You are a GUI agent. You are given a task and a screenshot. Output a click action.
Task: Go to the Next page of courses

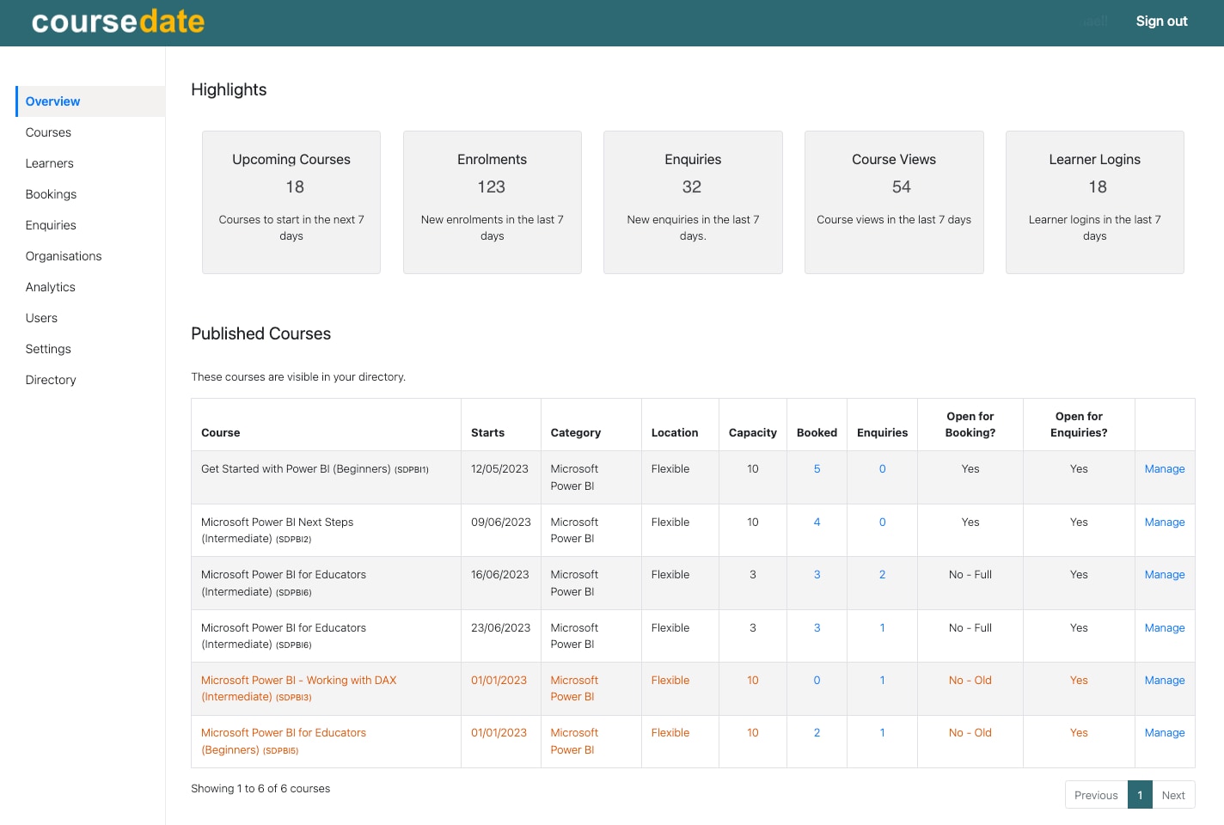pyautogui.click(x=1172, y=795)
